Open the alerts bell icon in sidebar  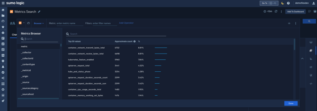(x=3, y=67)
